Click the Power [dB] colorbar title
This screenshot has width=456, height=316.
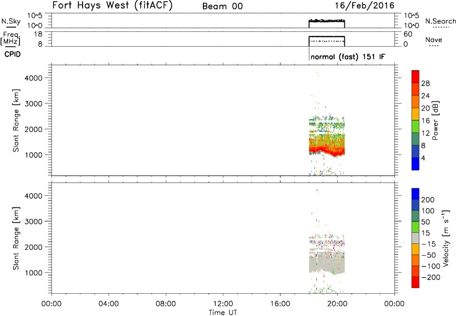(435, 120)
